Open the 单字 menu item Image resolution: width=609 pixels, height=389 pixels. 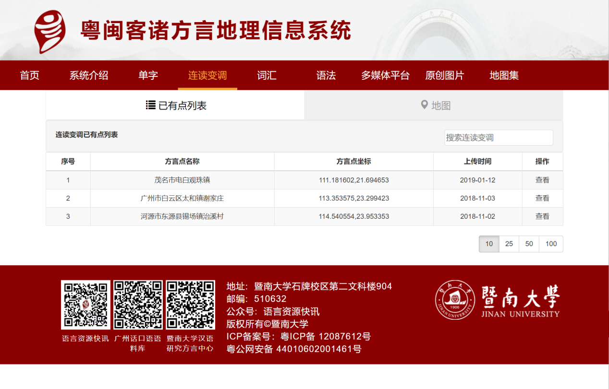click(x=148, y=75)
